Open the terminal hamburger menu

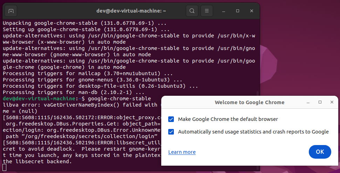click(x=207, y=11)
